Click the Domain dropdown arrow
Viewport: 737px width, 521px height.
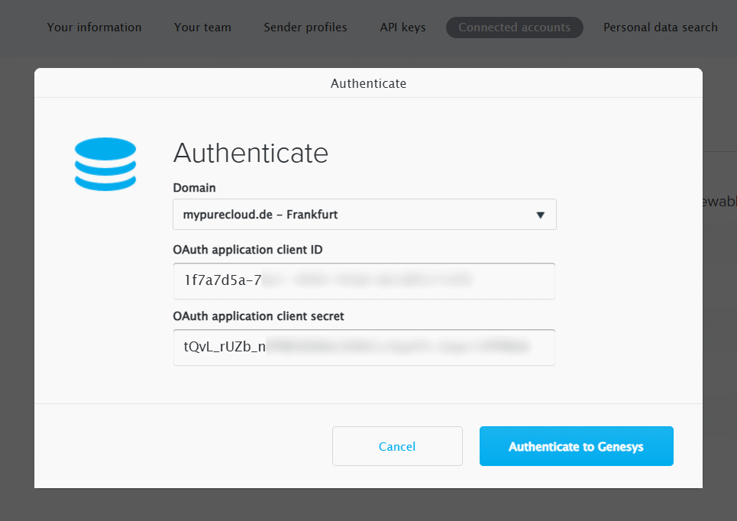click(541, 215)
